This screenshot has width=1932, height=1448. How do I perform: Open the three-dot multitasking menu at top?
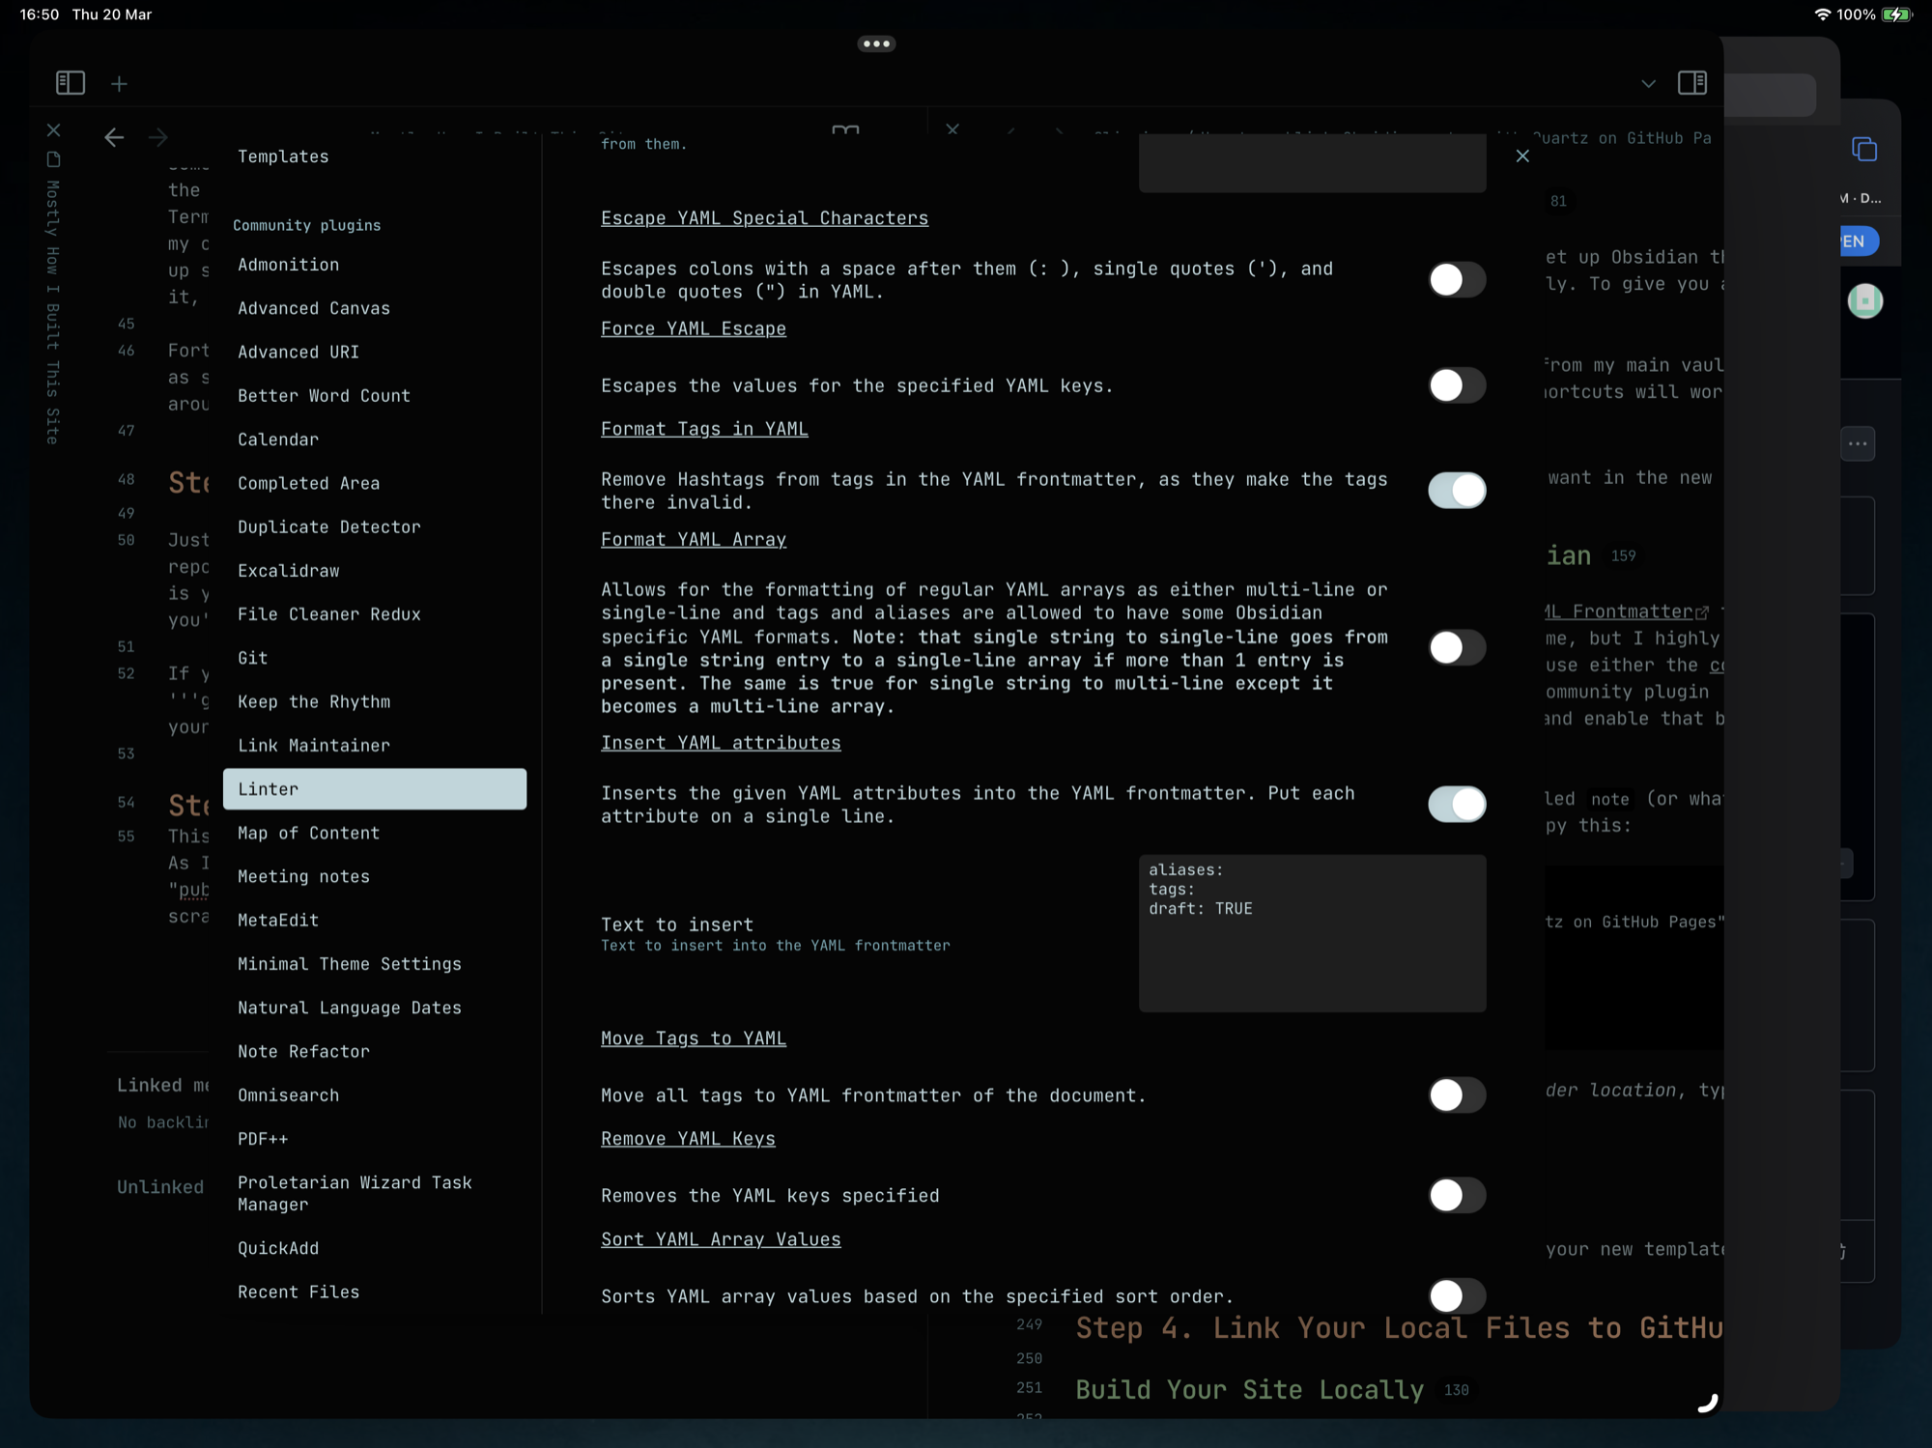click(x=876, y=43)
